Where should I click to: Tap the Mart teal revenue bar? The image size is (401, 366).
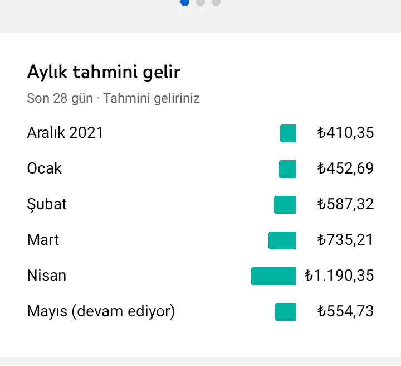282,240
